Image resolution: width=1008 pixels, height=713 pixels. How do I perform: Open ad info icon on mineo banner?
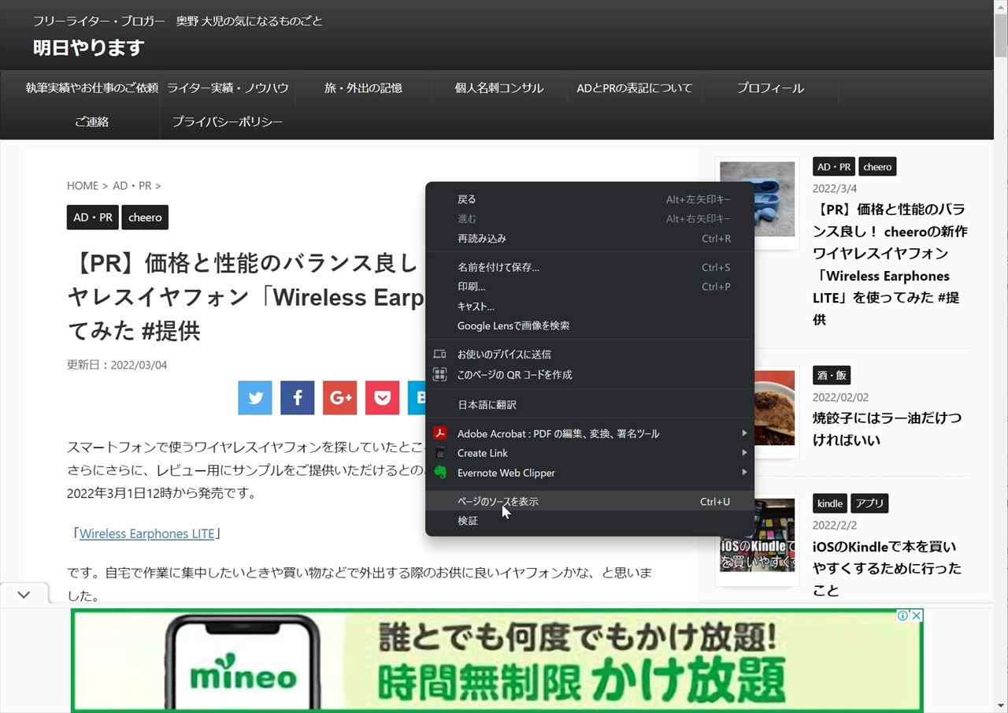(x=903, y=615)
